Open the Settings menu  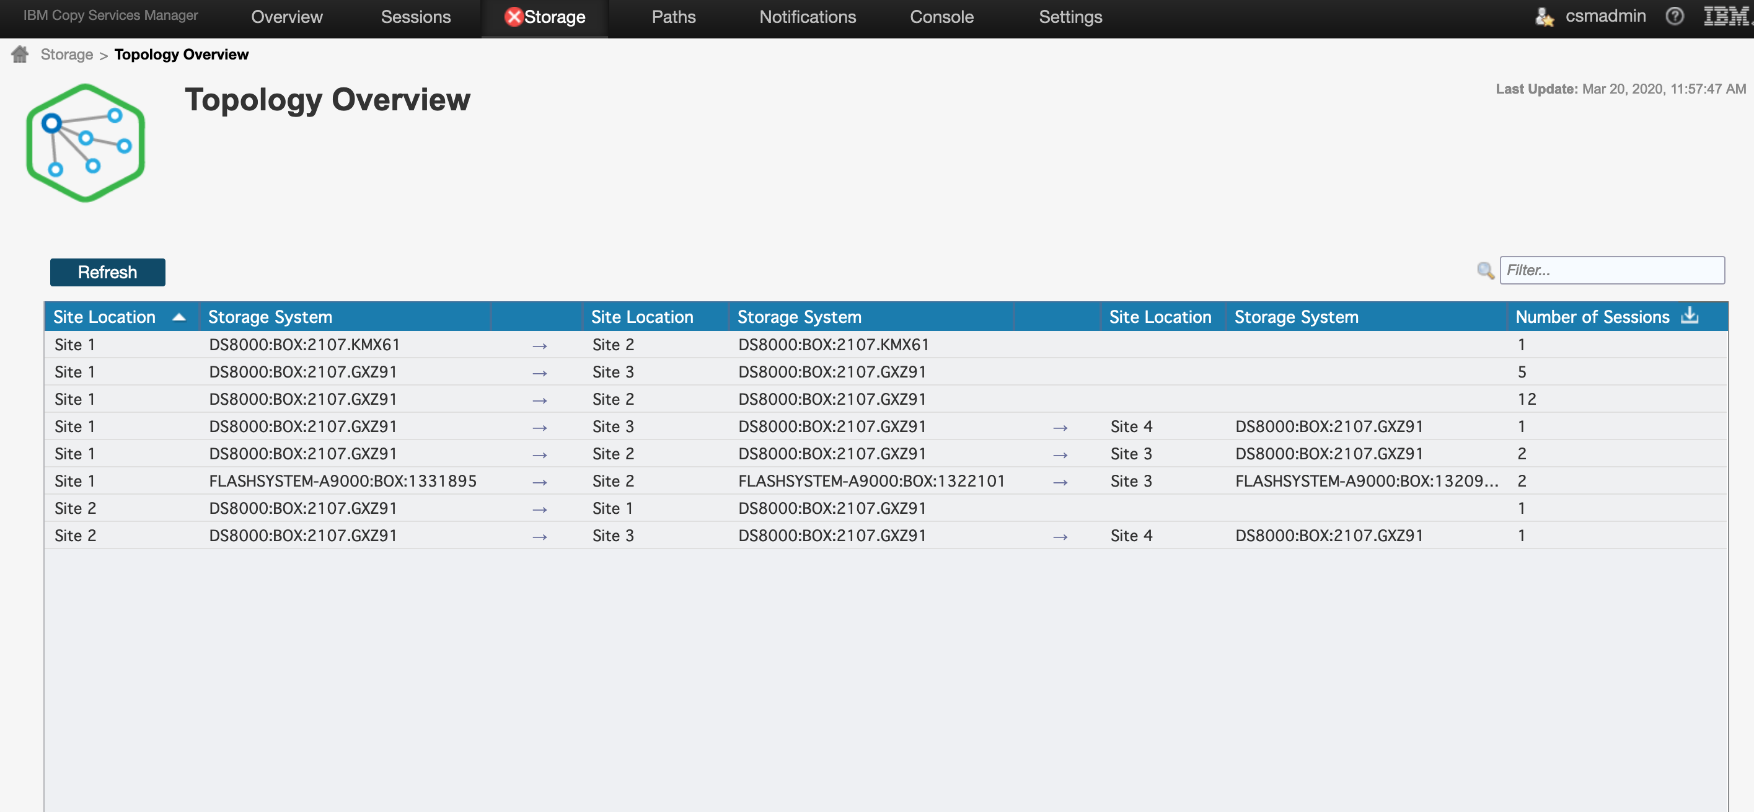(x=1070, y=17)
